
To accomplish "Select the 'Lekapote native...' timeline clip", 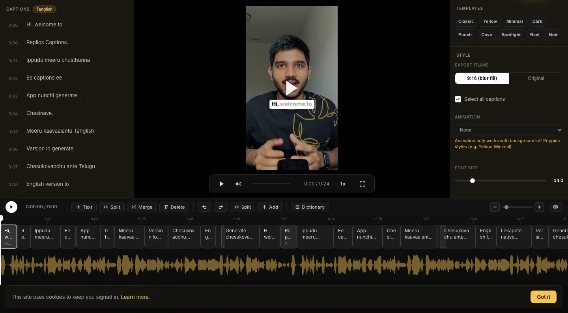I will [x=514, y=237].
